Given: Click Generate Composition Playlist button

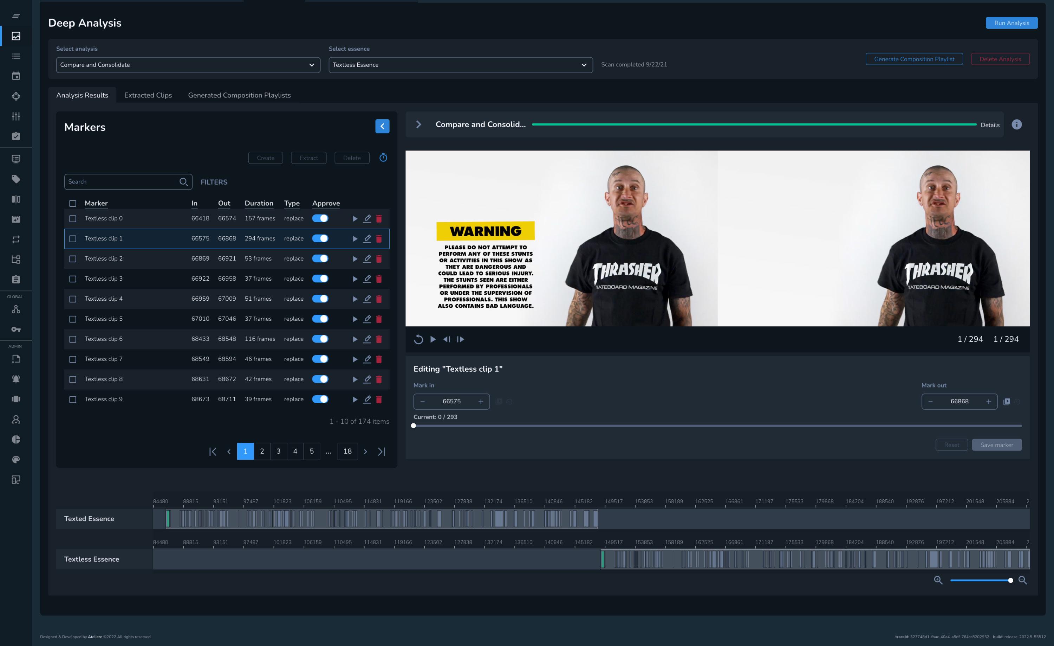Looking at the screenshot, I should click(914, 59).
